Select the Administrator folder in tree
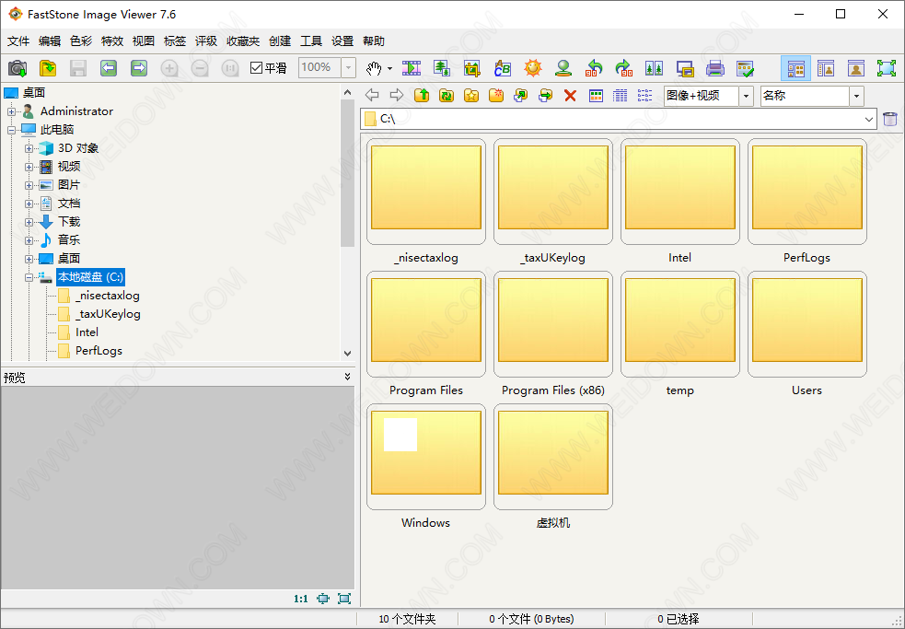This screenshot has width=905, height=629. 76,111
